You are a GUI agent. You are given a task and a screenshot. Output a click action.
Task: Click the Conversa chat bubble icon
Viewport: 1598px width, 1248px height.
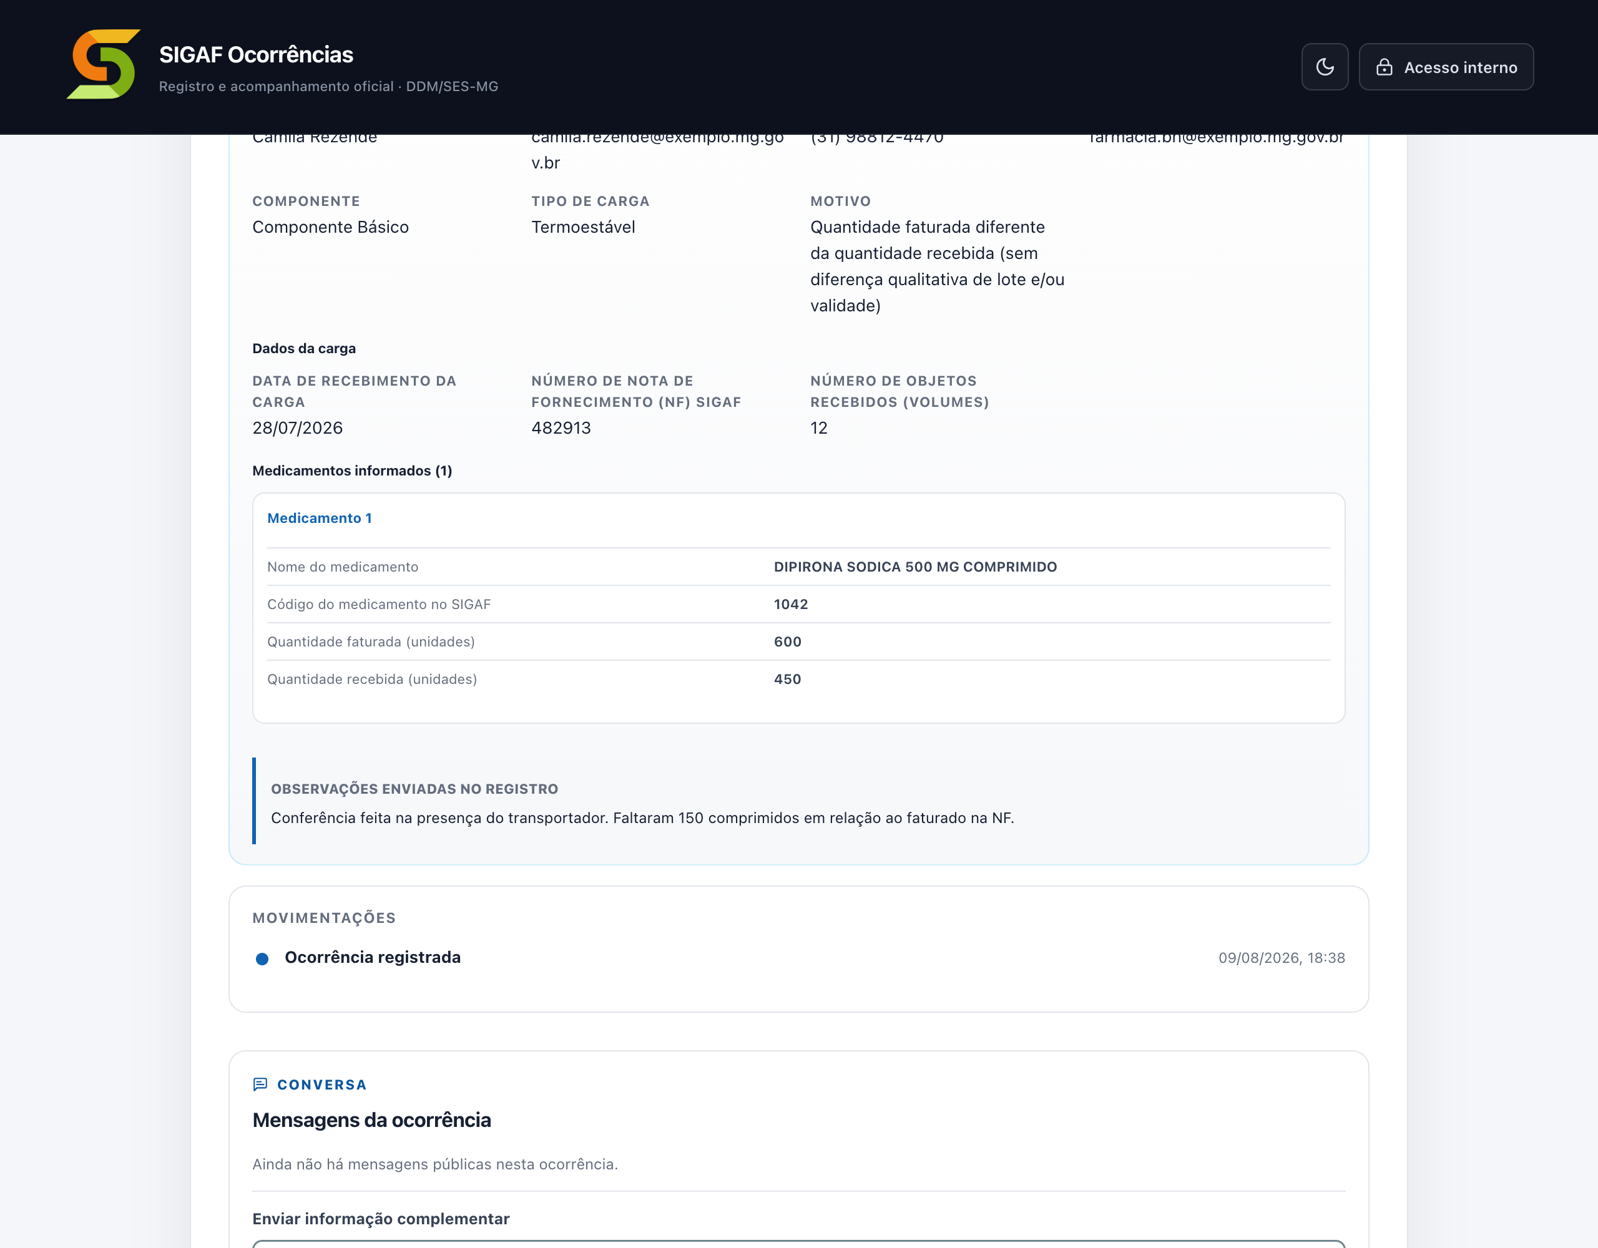point(260,1084)
